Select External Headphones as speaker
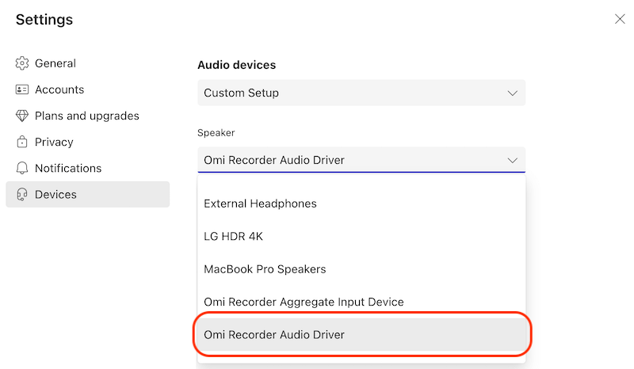Viewport: 634px width, 369px height. pos(260,204)
